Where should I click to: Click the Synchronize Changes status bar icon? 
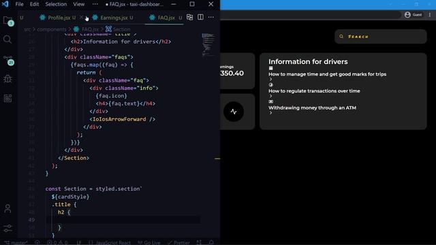coord(37,242)
